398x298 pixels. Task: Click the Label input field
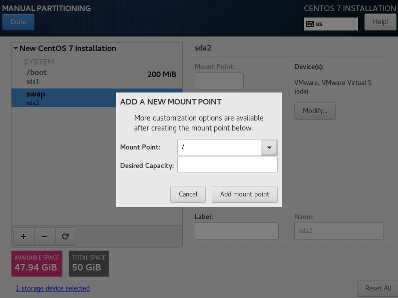coord(236,231)
